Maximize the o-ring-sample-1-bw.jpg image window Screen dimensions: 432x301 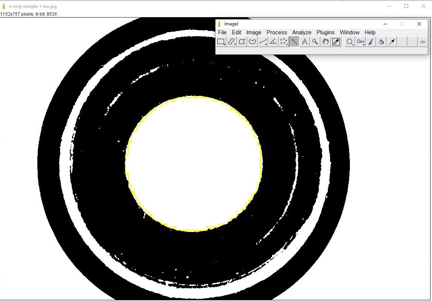tap(406, 6)
